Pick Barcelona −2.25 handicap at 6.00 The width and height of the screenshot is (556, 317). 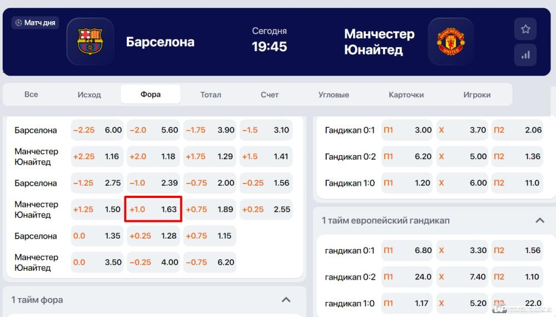[97, 130]
